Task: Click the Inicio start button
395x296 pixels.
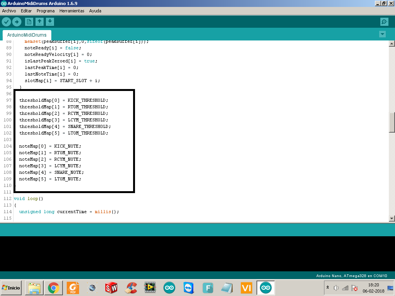Action: coord(11,288)
